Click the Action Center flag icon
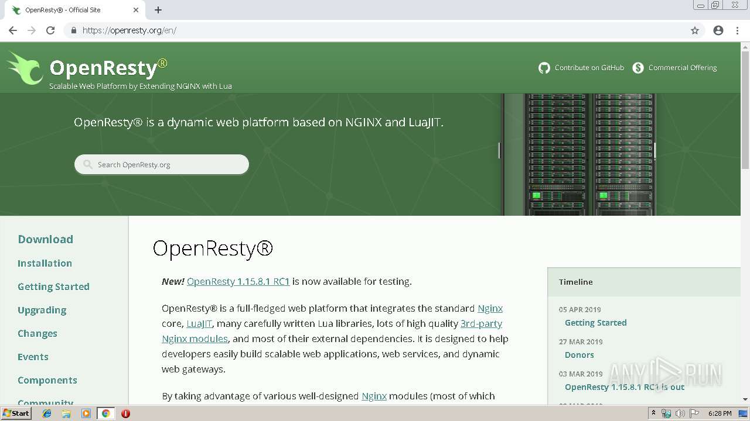Image resolution: width=750 pixels, height=421 pixels. 694,413
